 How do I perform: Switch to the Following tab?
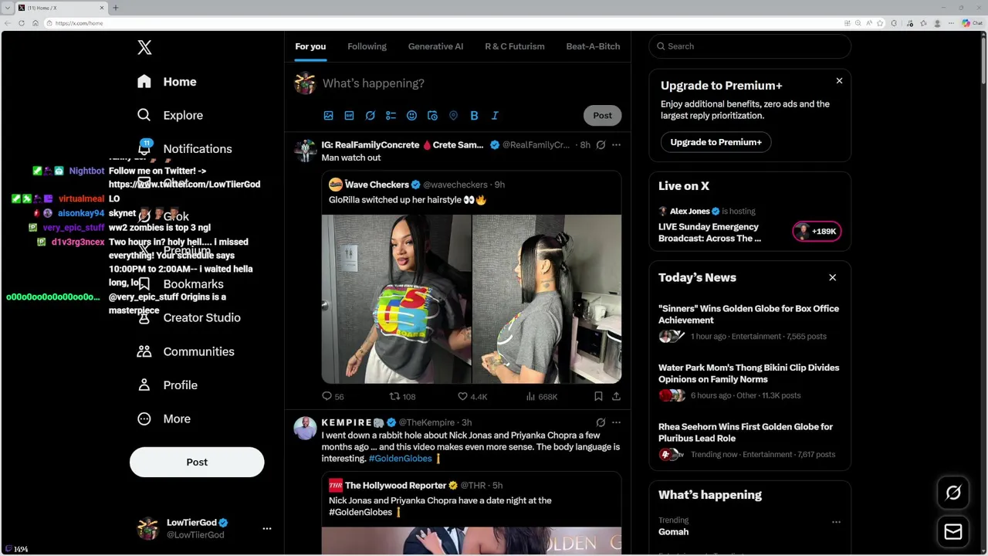pos(367,46)
